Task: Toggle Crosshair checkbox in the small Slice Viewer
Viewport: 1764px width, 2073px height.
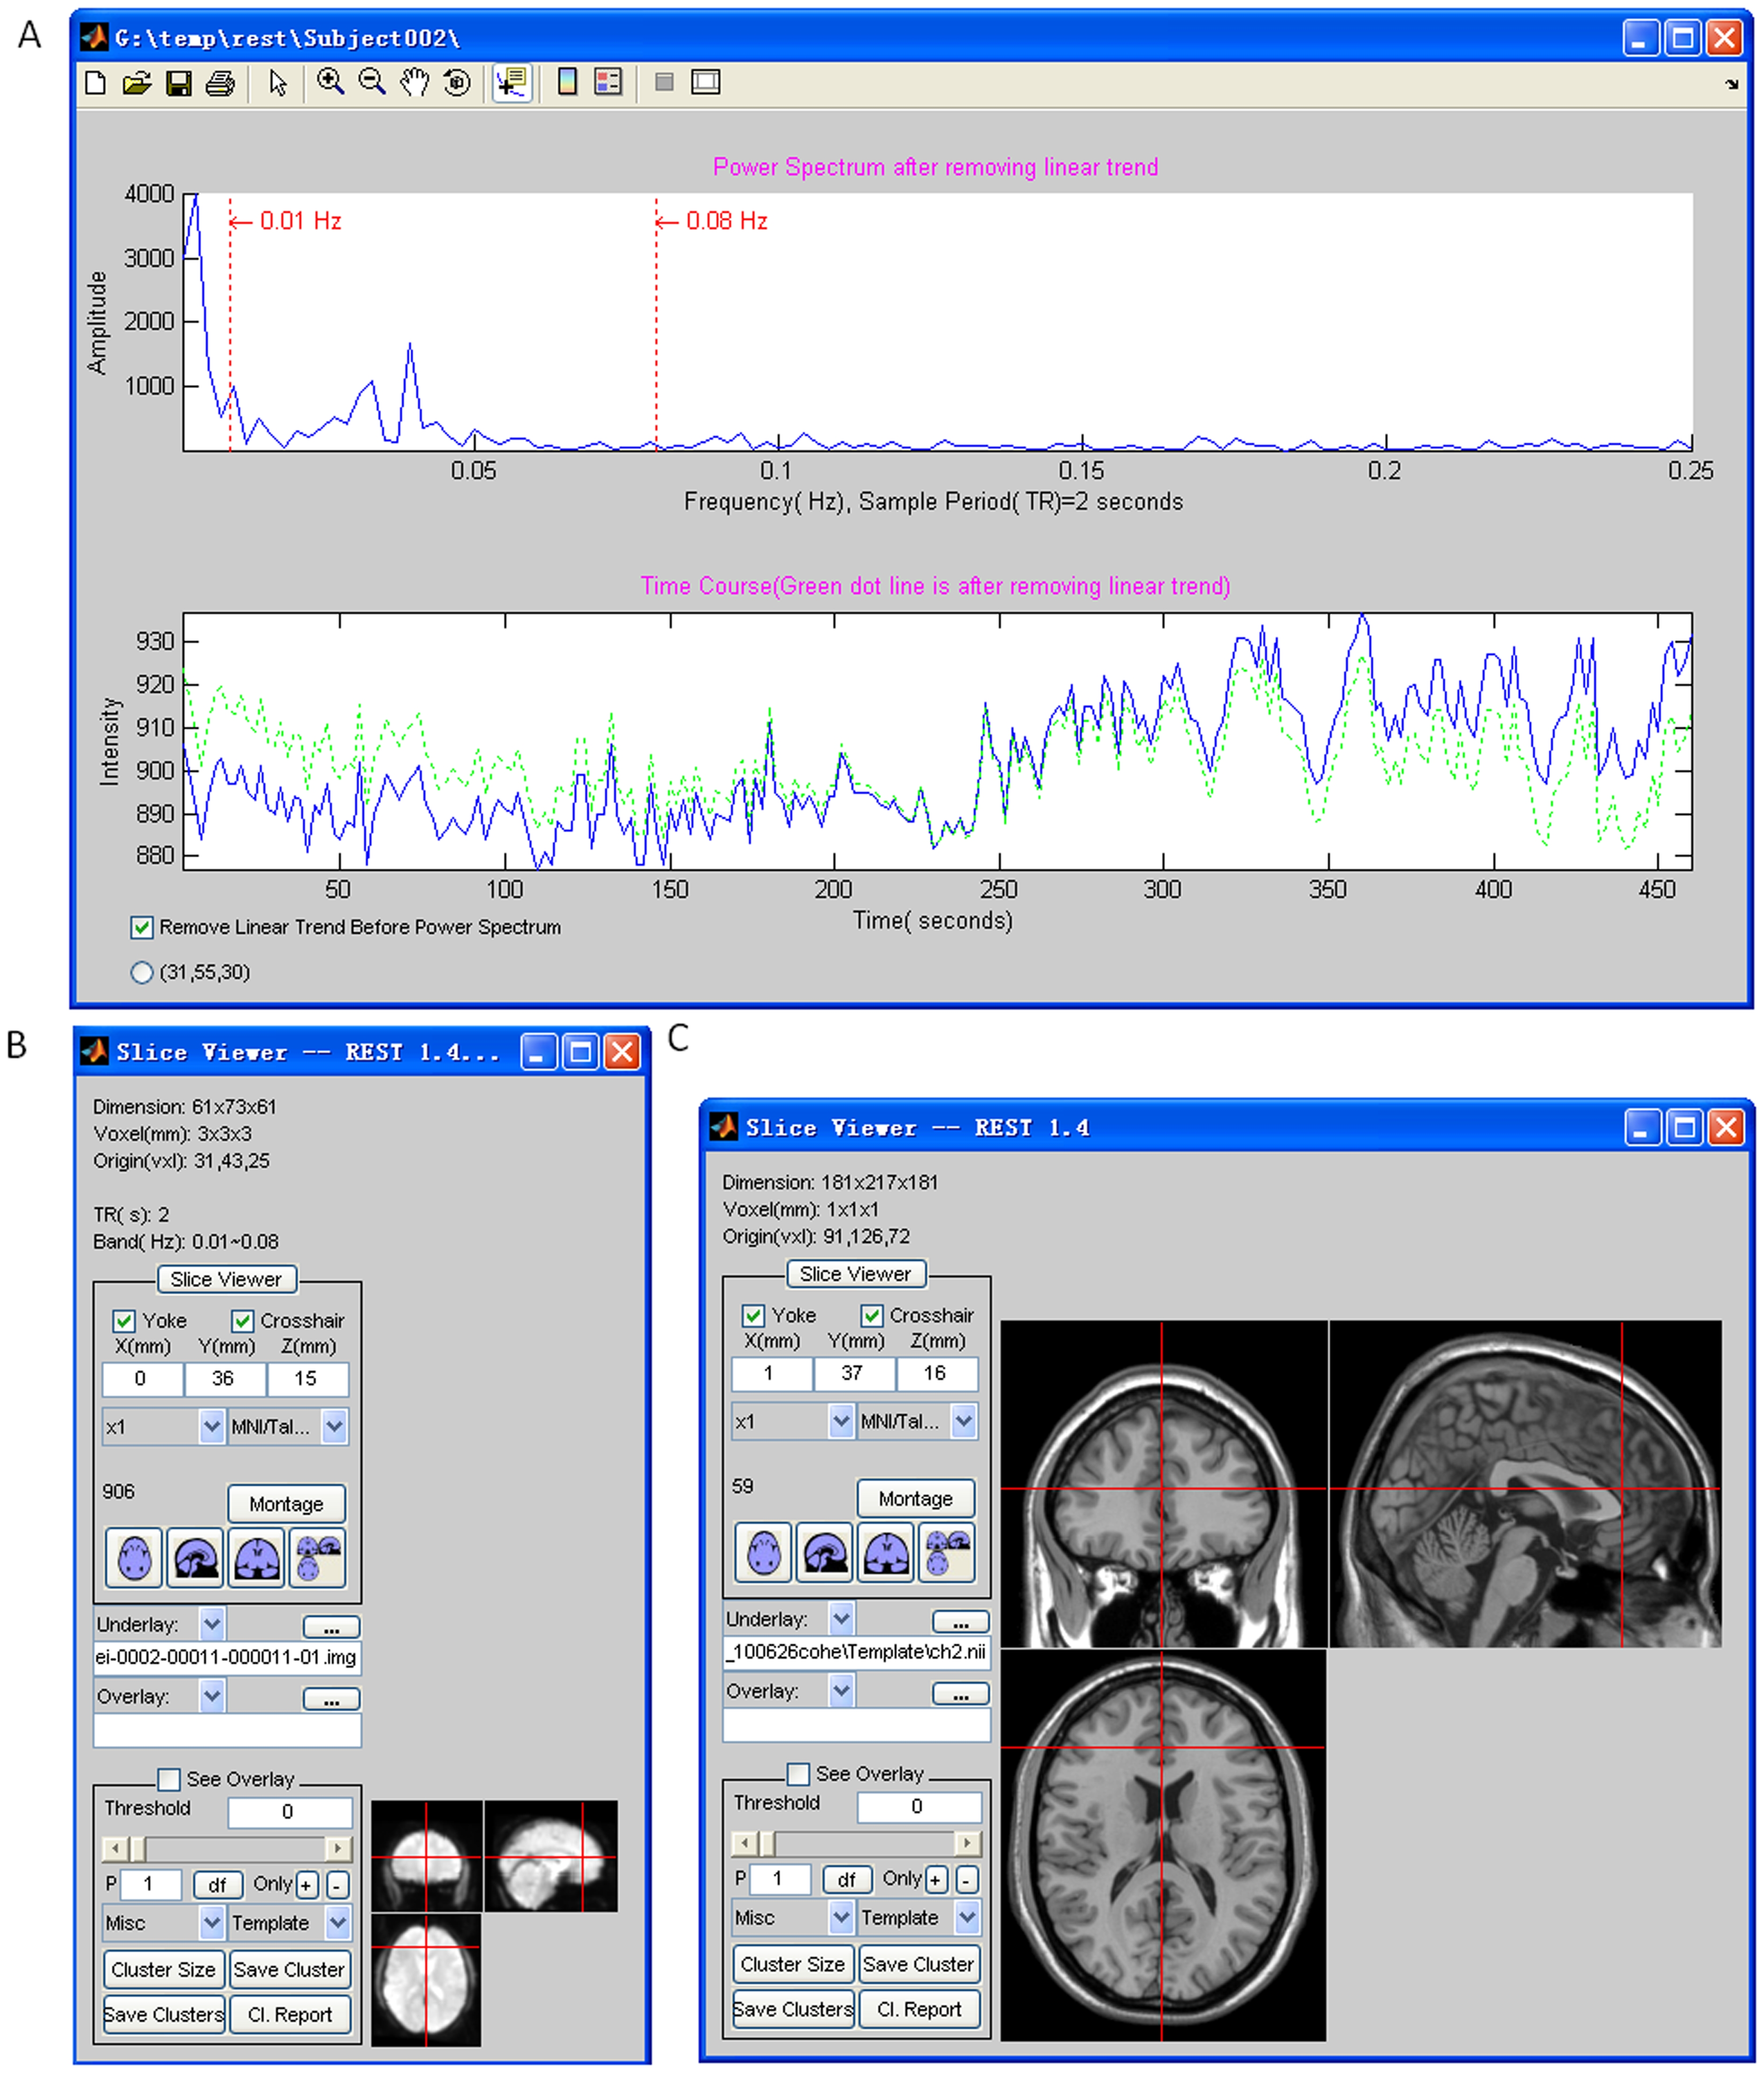Action: click(242, 1320)
